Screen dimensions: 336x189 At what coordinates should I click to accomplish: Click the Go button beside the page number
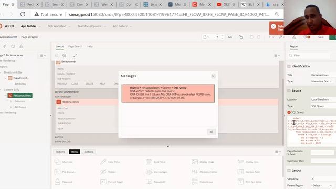tap(230, 37)
